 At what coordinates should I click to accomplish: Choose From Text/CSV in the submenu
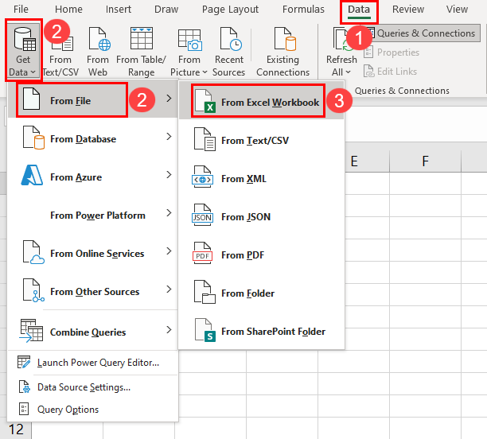coord(262,140)
